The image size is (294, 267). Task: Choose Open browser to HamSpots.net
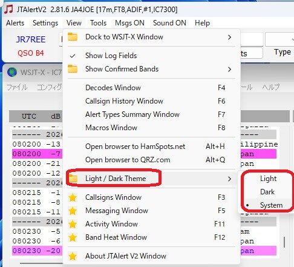[151, 147]
